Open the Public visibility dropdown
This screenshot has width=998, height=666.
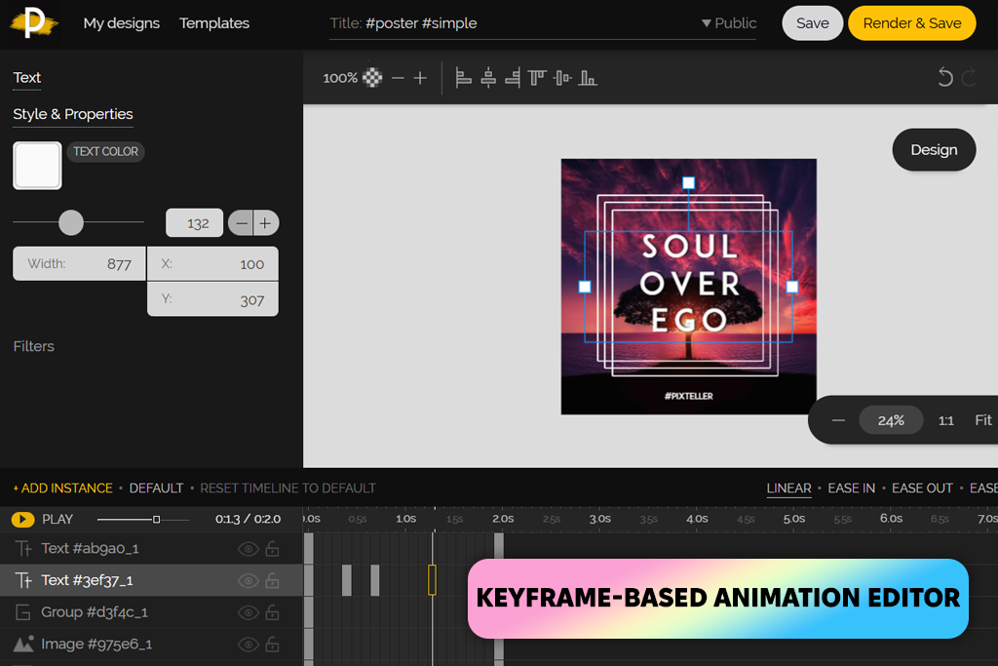729,23
